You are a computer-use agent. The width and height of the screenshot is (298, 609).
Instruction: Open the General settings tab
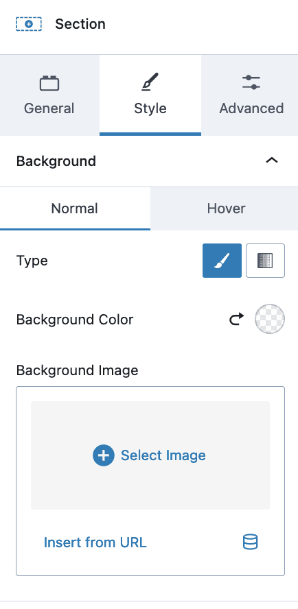click(49, 95)
